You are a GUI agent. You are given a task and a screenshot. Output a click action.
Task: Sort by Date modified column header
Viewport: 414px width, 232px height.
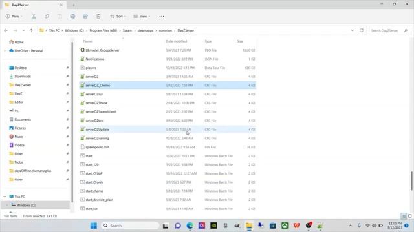click(x=177, y=41)
